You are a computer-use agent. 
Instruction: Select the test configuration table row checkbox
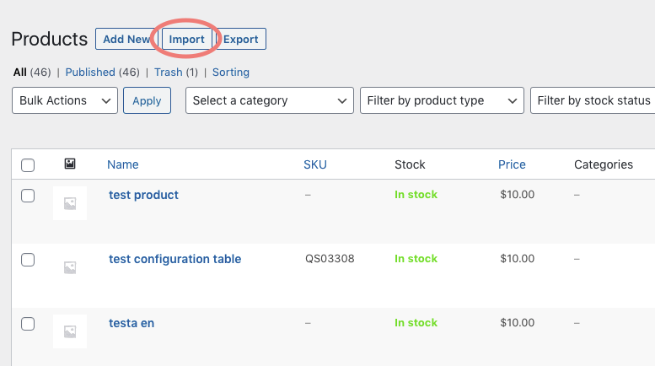pos(28,260)
